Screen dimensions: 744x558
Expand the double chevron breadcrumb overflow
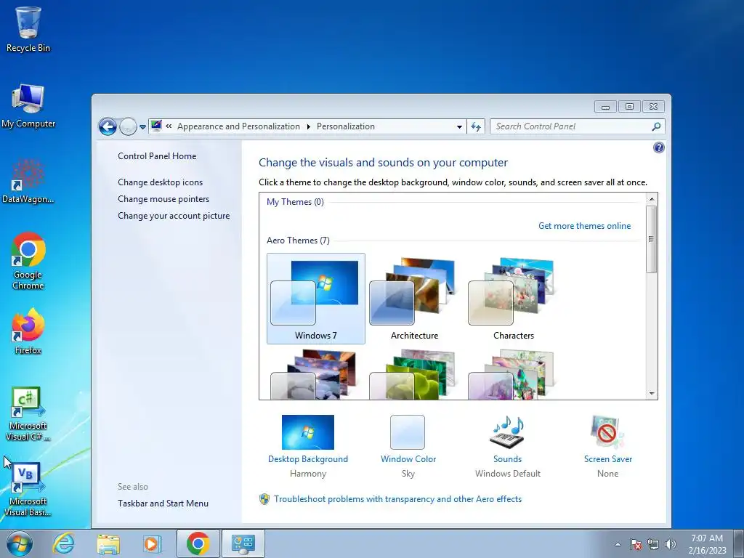click(x=169, y=126)
